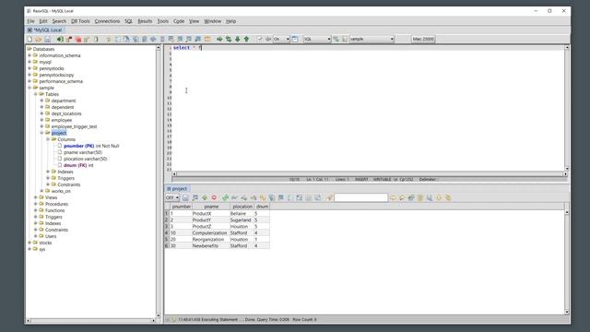This screenshot has height=332, width=590.
Task: Click the Sugarland cell in results
Action: 241,219
